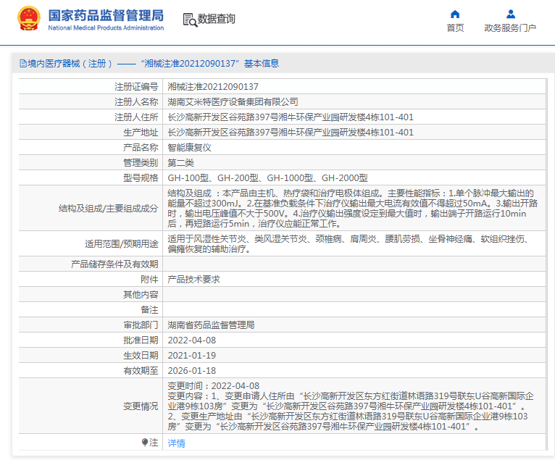
Task: Click effective date 2021-01-19
Action: [191, 356]
